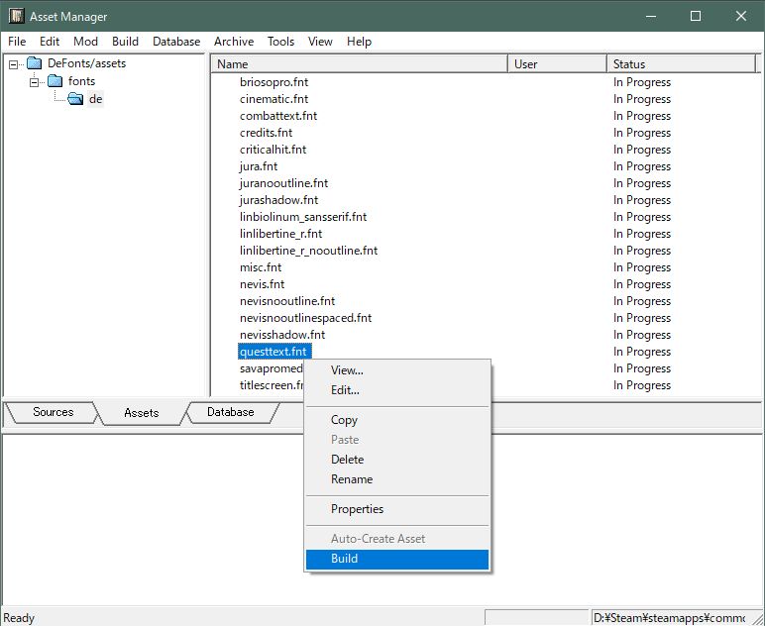Image resolution: width=765 pixels, height=626 pixels.
Task: Click the de folder icon
Action: click(x=75, y=99)
